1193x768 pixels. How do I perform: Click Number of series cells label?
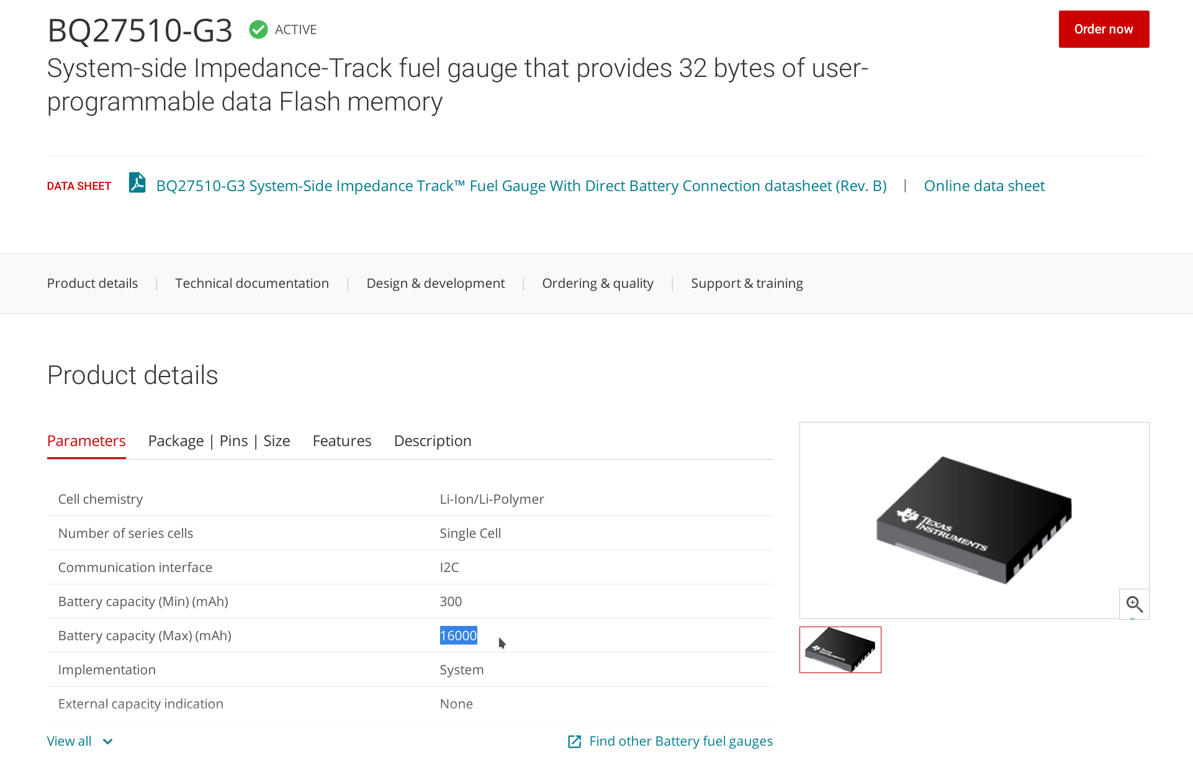point(125,534)
